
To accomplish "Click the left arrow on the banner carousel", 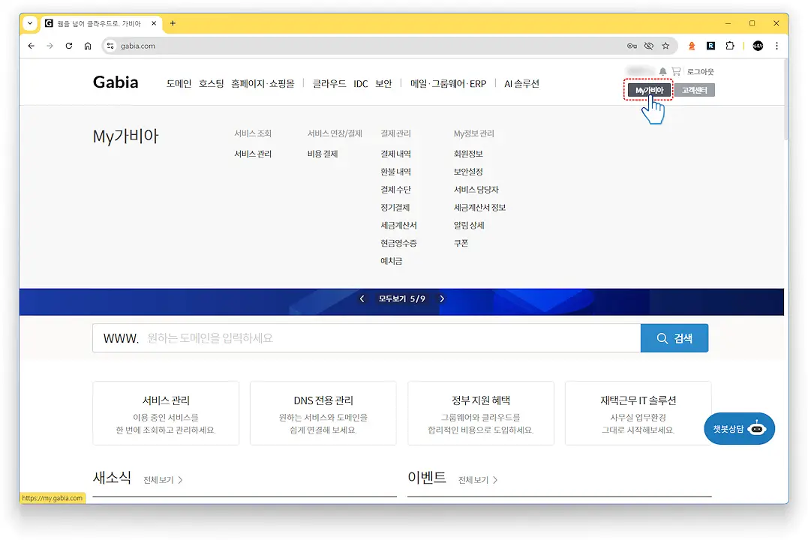I will [x=362, y=298].
